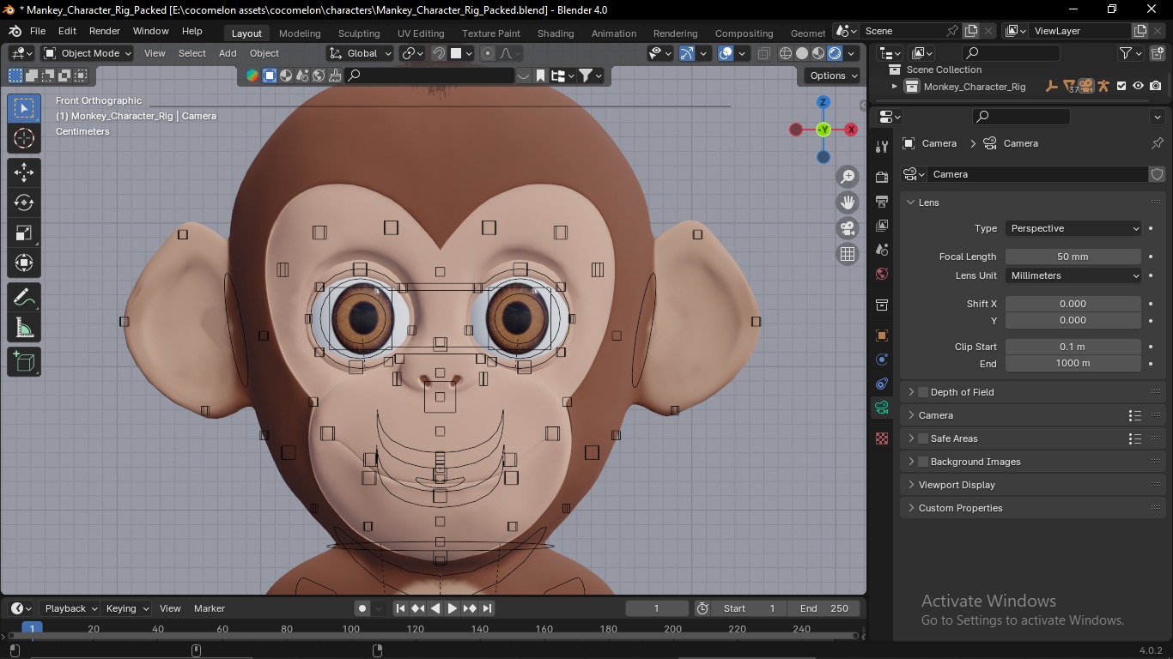This screenshot has width=1173, height=659.
Task: Click the fake user shield next to Camera
Action: 1157,174
